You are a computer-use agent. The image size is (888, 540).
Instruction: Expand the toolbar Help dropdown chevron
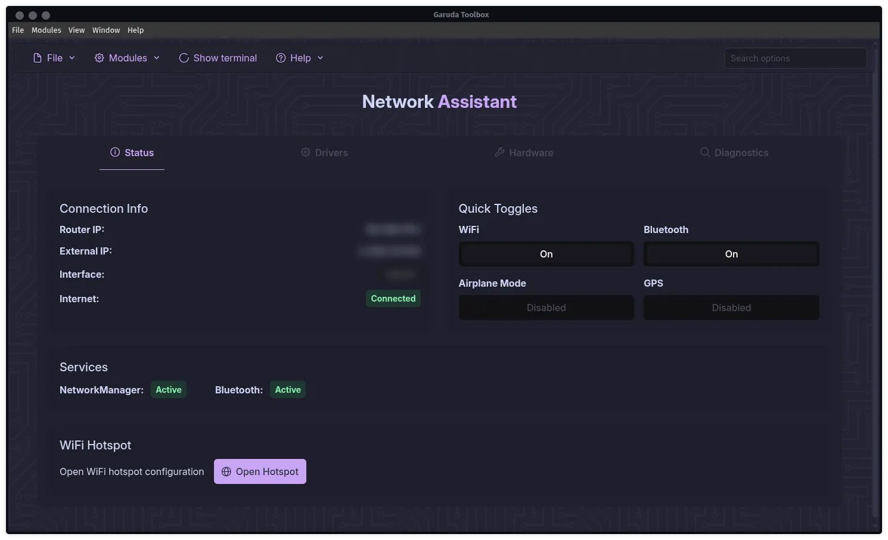point(320,58)
